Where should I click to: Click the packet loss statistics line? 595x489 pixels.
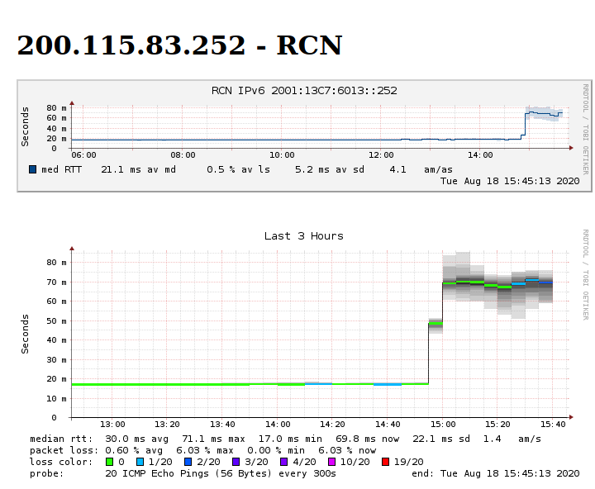pos(202,450)
